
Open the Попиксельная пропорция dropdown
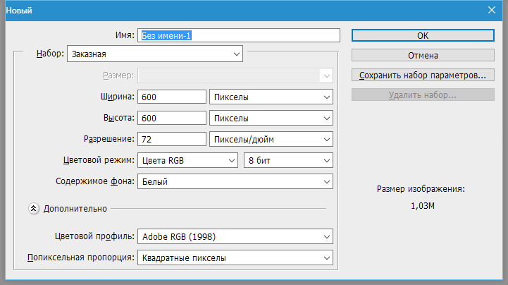click(x=235, y=257)
